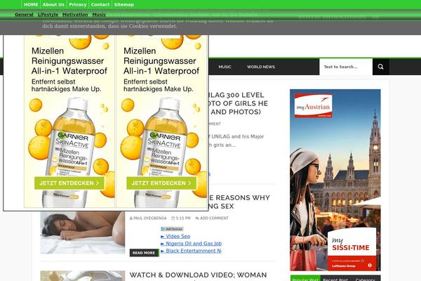
Task: Open the UNILAG 300 Level article title
Action: click(238, 103)
